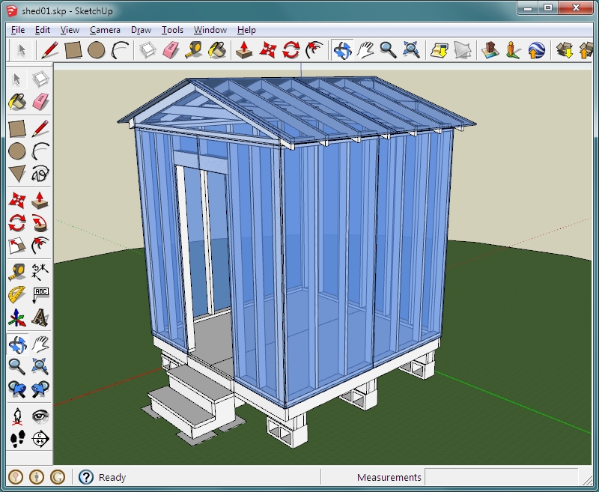Select the yellow Protractor tool
The height and width of the screenshot is (492, 599).
[x=16, y=295]
